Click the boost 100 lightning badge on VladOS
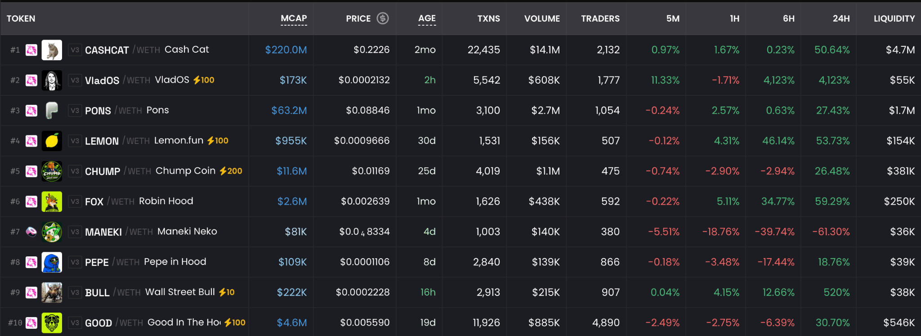 [204, 80]
